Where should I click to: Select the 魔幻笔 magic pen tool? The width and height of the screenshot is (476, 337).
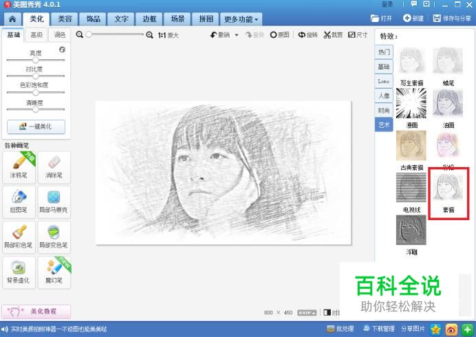point(54,272)
